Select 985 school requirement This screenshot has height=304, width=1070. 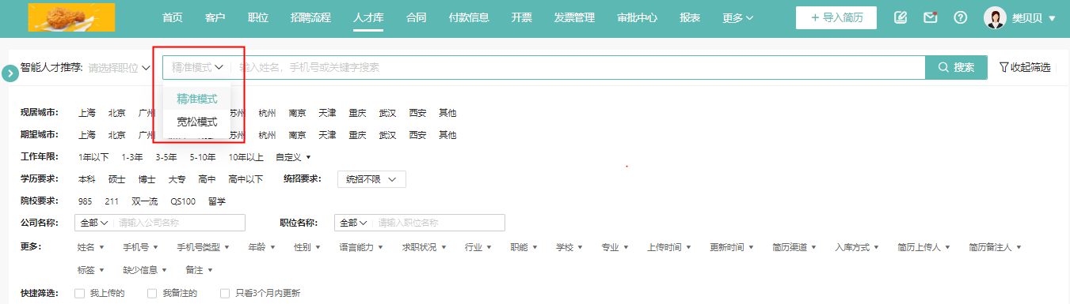pyautogui.click(x=85, y=201)
